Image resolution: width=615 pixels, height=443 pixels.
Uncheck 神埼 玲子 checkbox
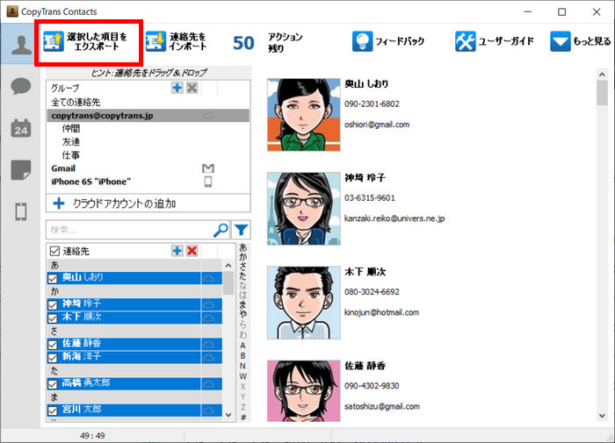coord(53,304)
